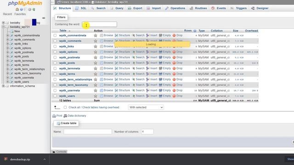294x165 pixels.
Task: Click the Check tables having overhead link
Action: click(101, 107)
